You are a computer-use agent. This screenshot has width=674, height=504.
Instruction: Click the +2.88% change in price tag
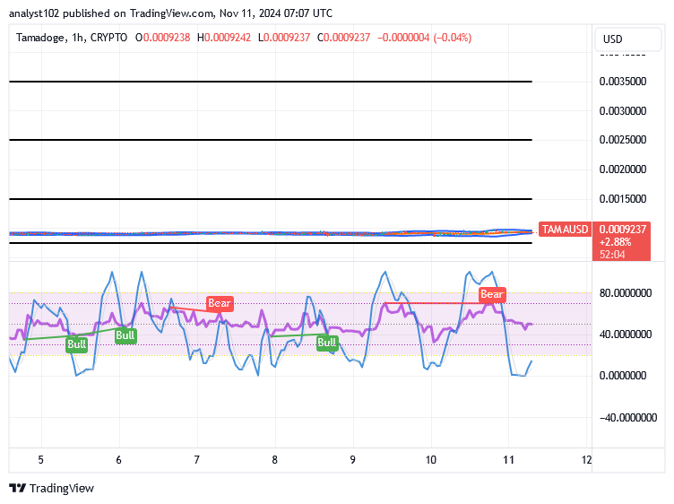coord(616,242)
